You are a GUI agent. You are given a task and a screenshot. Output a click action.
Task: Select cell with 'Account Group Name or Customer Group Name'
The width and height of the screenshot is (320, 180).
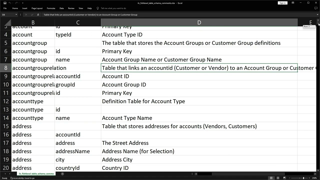[199, 60]
